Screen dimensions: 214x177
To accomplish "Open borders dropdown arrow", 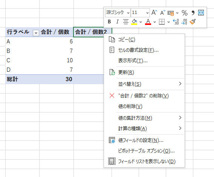I will (168, 22).
